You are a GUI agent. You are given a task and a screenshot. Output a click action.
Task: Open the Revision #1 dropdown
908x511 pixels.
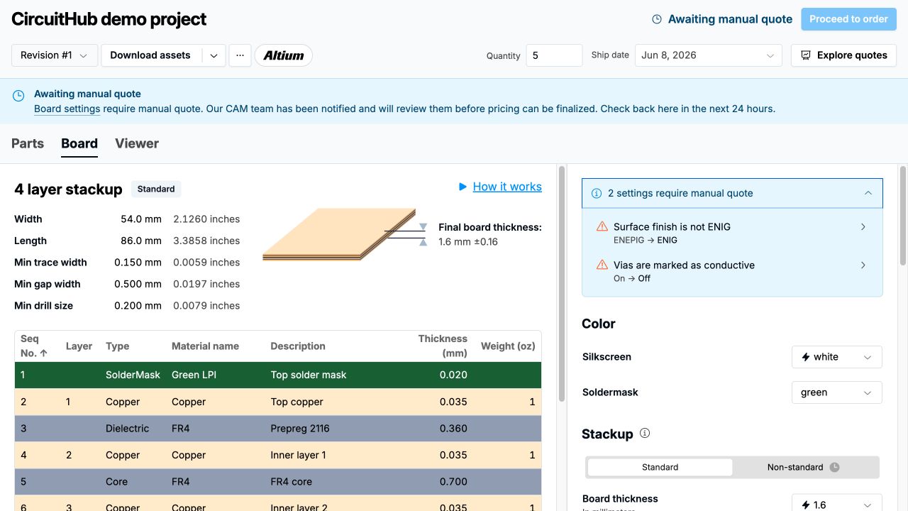[55, 55]
